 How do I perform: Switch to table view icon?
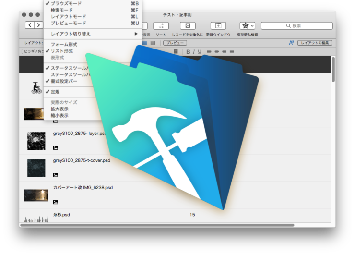pos(153,43)
